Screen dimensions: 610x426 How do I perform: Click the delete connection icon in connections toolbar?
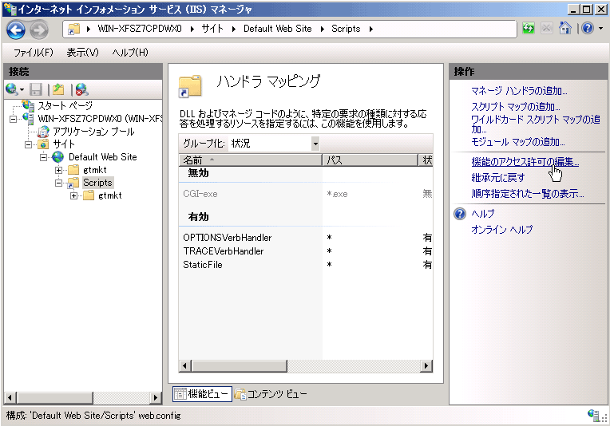click(81, 89)
